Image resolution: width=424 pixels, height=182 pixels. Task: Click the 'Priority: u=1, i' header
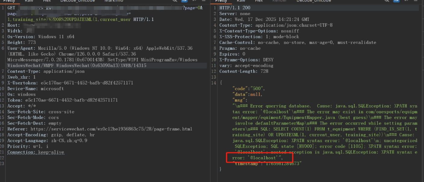click(28, 146)
